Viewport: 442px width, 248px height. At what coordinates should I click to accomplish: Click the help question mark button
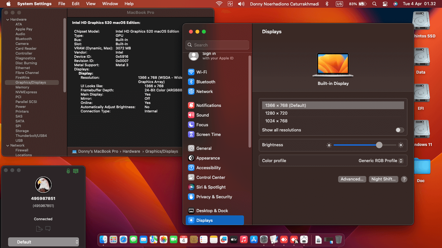[x=404, y=179]
